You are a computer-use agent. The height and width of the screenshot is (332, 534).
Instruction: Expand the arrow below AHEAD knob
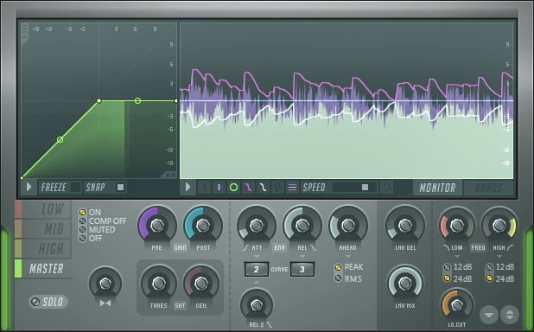tap(347, 256)
